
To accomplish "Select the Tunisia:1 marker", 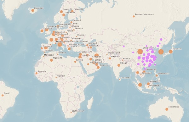I will 58,54.
